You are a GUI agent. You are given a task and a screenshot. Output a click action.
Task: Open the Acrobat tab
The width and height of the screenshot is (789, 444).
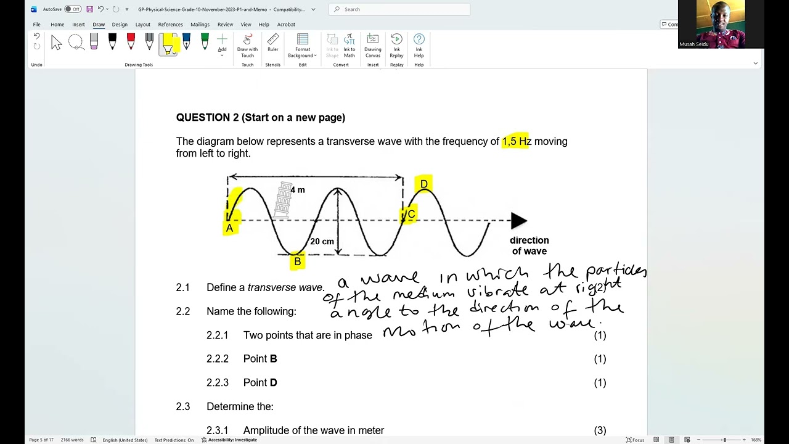[x=286, y=25]
